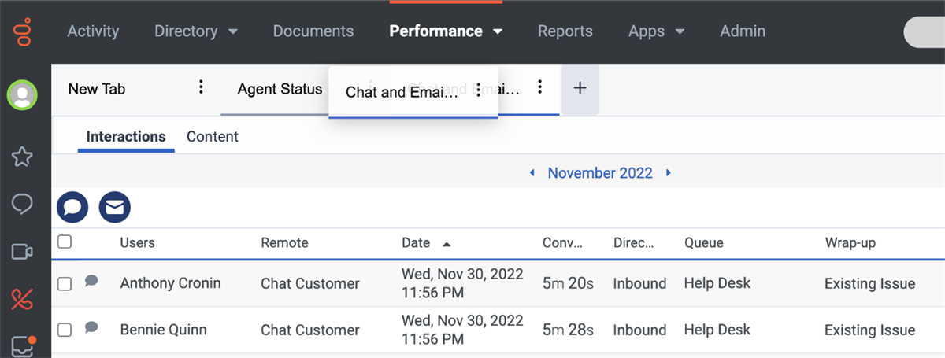This screenshot has width=945, height=358.
Task: Click the 5m 20s duration cell
Action: pyautogui.click(x=569, y=283)
